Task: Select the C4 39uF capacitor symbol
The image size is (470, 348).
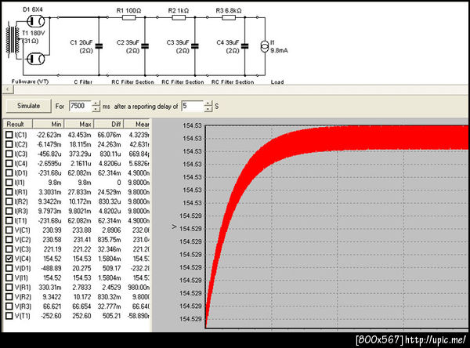Action: [244, 46]
